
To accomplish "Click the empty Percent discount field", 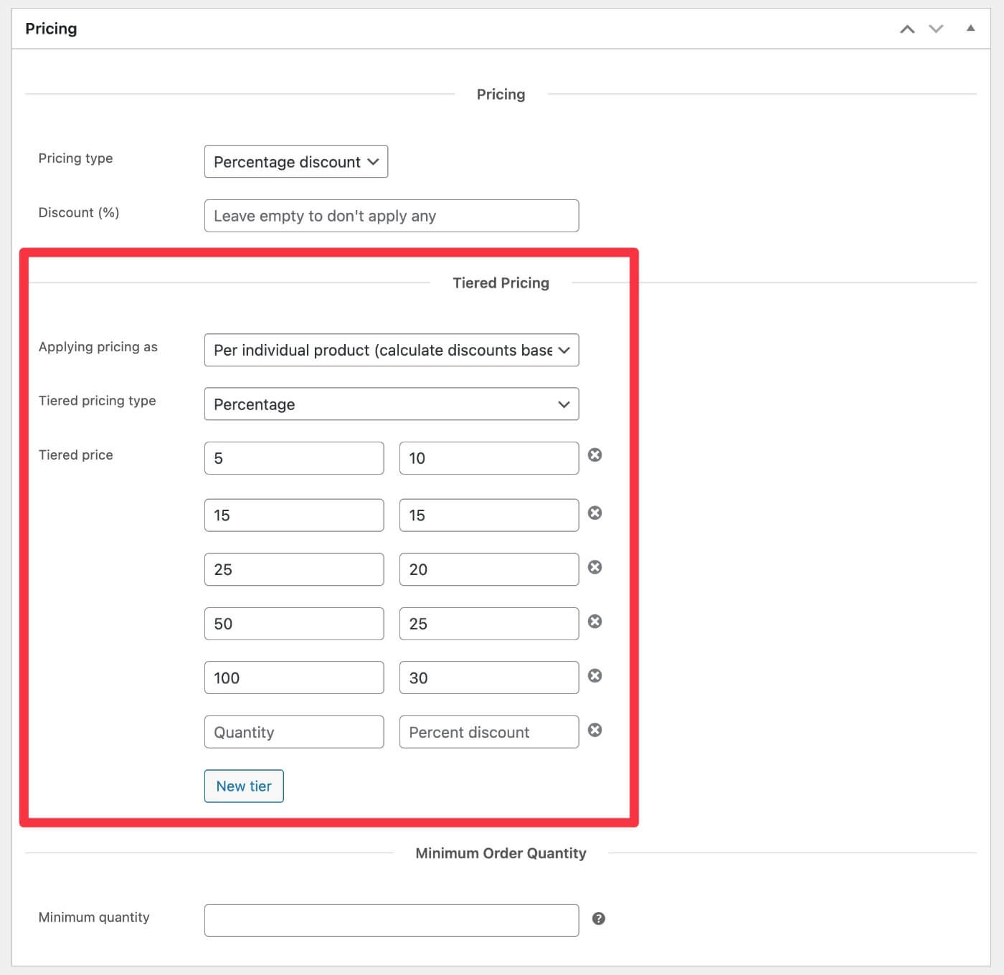I will point(489,732).
